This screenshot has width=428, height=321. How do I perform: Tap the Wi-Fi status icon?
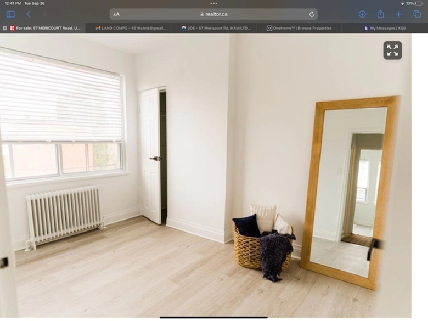402,3
